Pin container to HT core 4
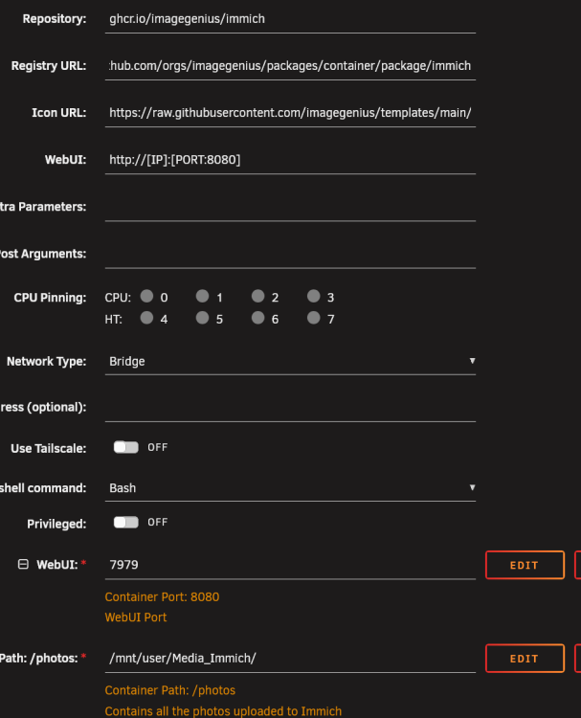The width and height of the screenshot is (581, 718). pyautogui.click(x=146, y=318)
